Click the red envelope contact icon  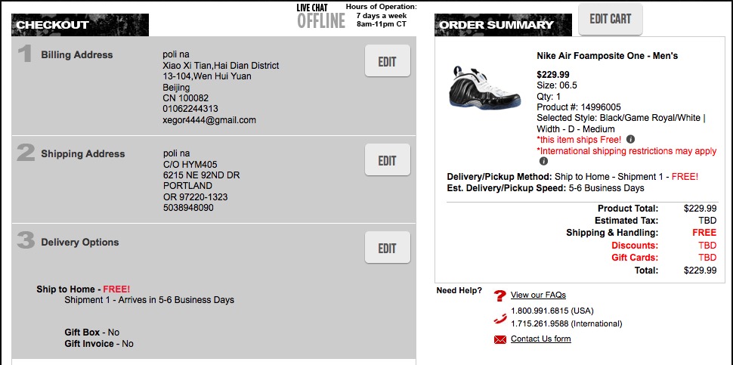click(499, 339)
